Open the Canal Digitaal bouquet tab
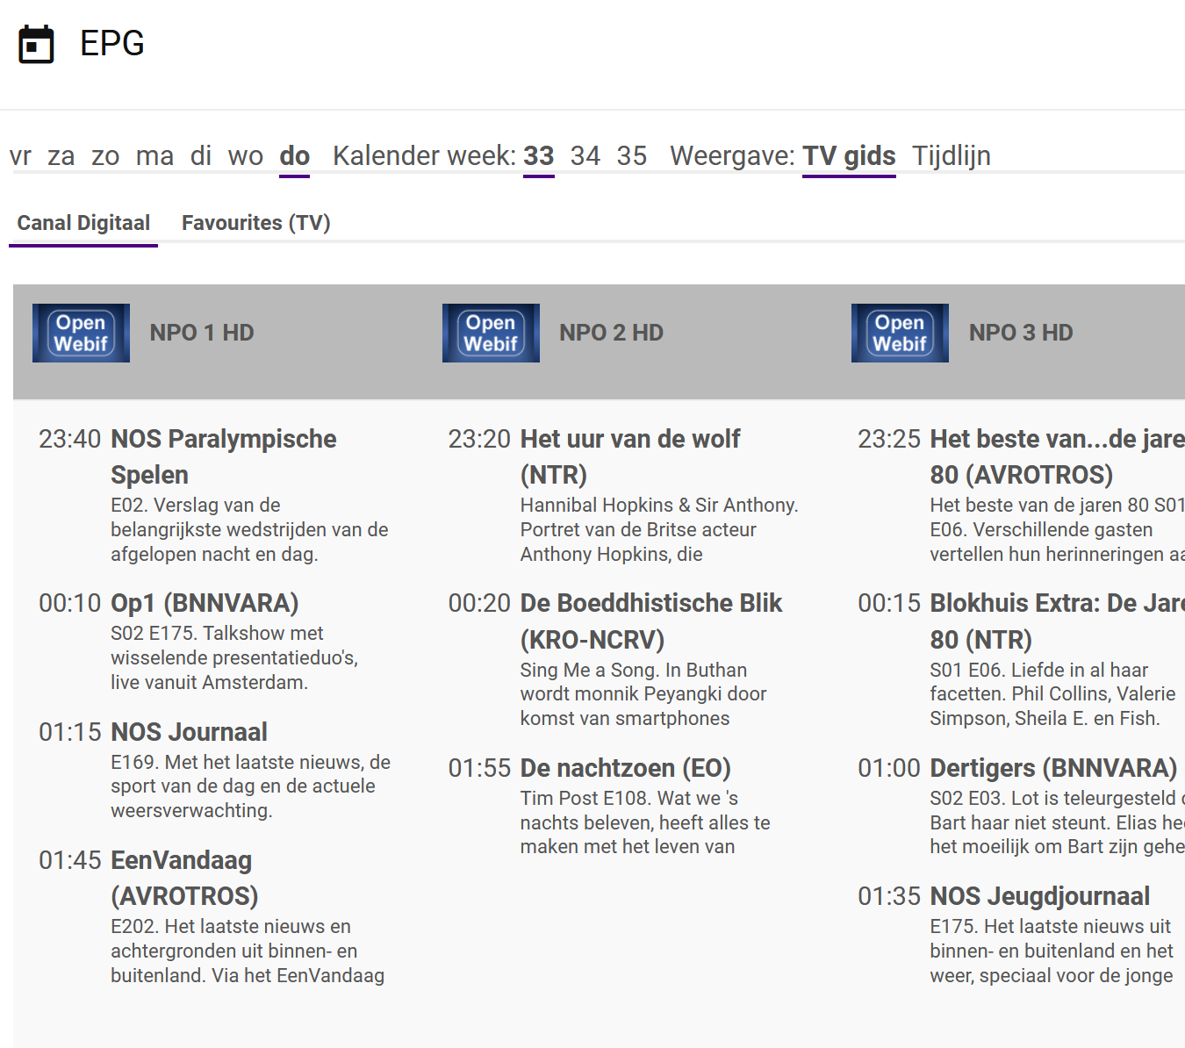 (x=83, y=223)
